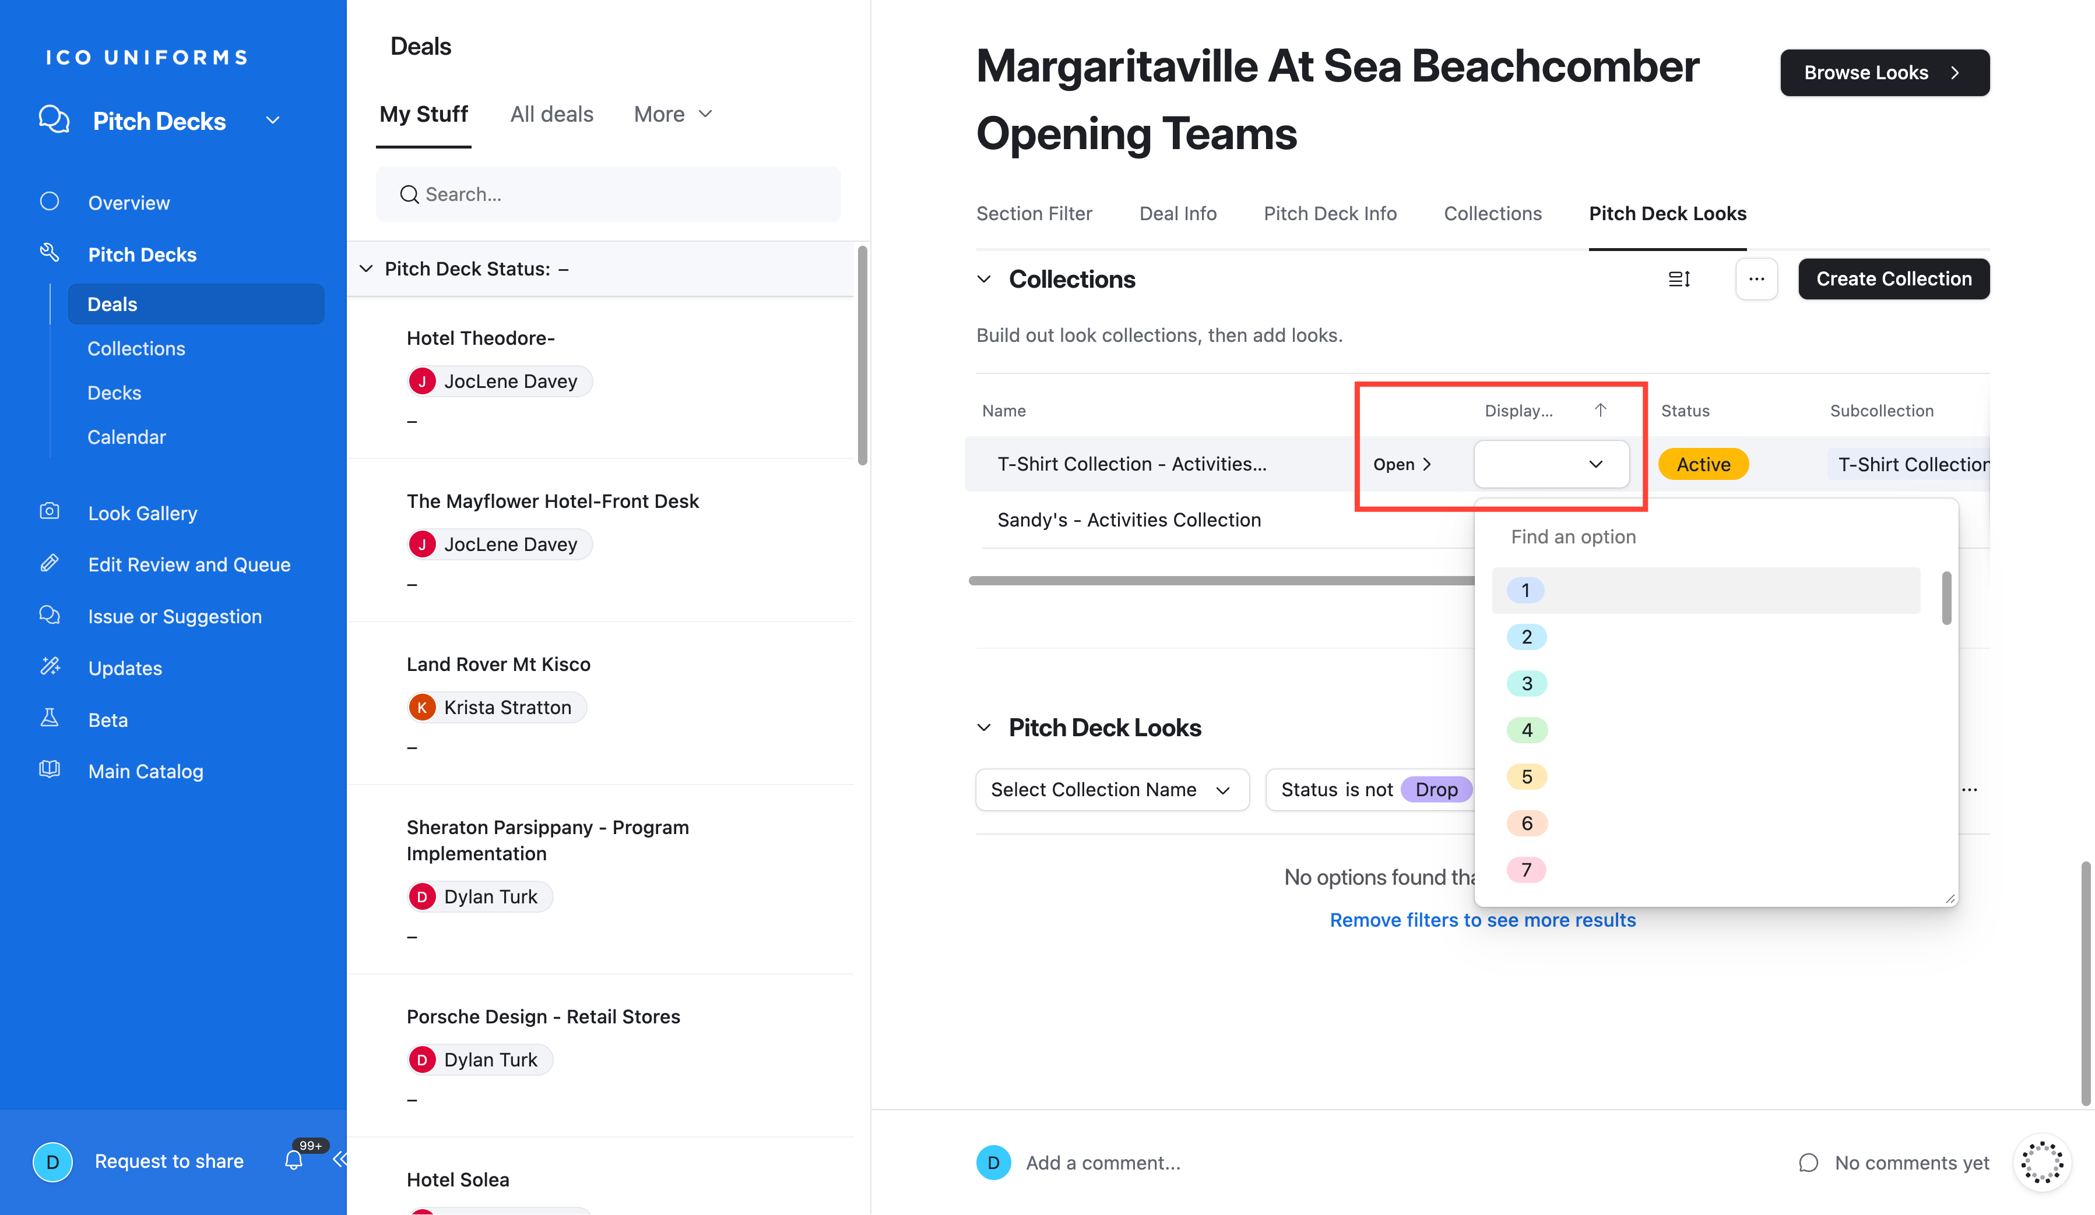Click the Edit Review and Queue pencil icon
Image resolution: width=2095 pixels, height=1215 pixels.
point(50,564)
